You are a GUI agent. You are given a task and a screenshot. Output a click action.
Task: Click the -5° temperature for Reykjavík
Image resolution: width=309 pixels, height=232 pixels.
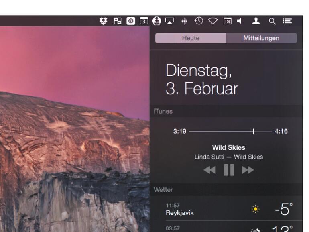[x=284, y=209]
